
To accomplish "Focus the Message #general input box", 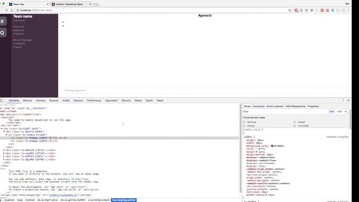I will pyautogui.click(x=205, y=90).
